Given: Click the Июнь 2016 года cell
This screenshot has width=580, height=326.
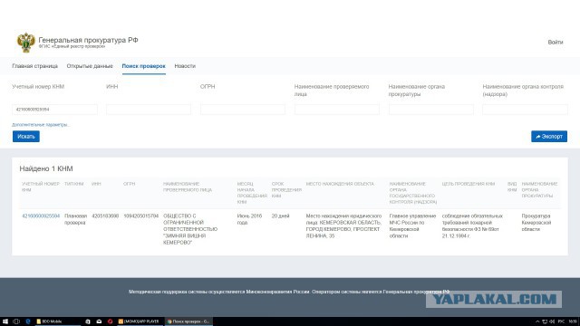Looking at the screenshot, I should point(249,219).
